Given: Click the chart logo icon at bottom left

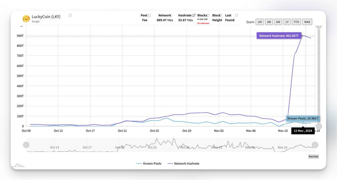Looking at the screenshot, I should pyautogui.click(x=19, y=165).
